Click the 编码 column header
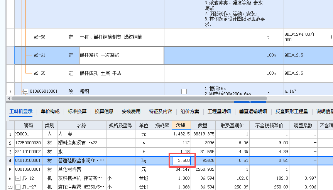The width and height of the screenshot is (333, 190). (29, 125)
